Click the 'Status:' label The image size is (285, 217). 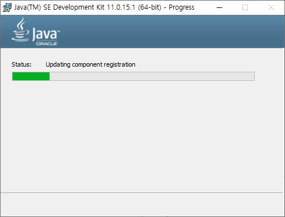(22, 64)
